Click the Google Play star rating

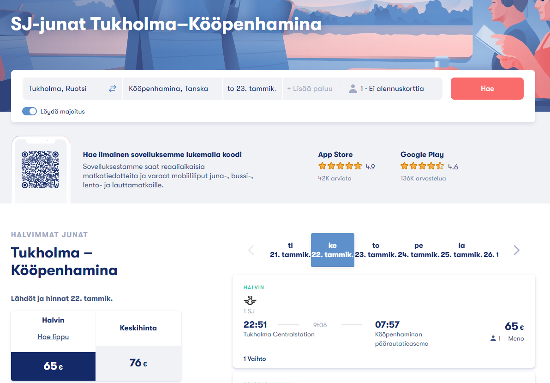422,166
